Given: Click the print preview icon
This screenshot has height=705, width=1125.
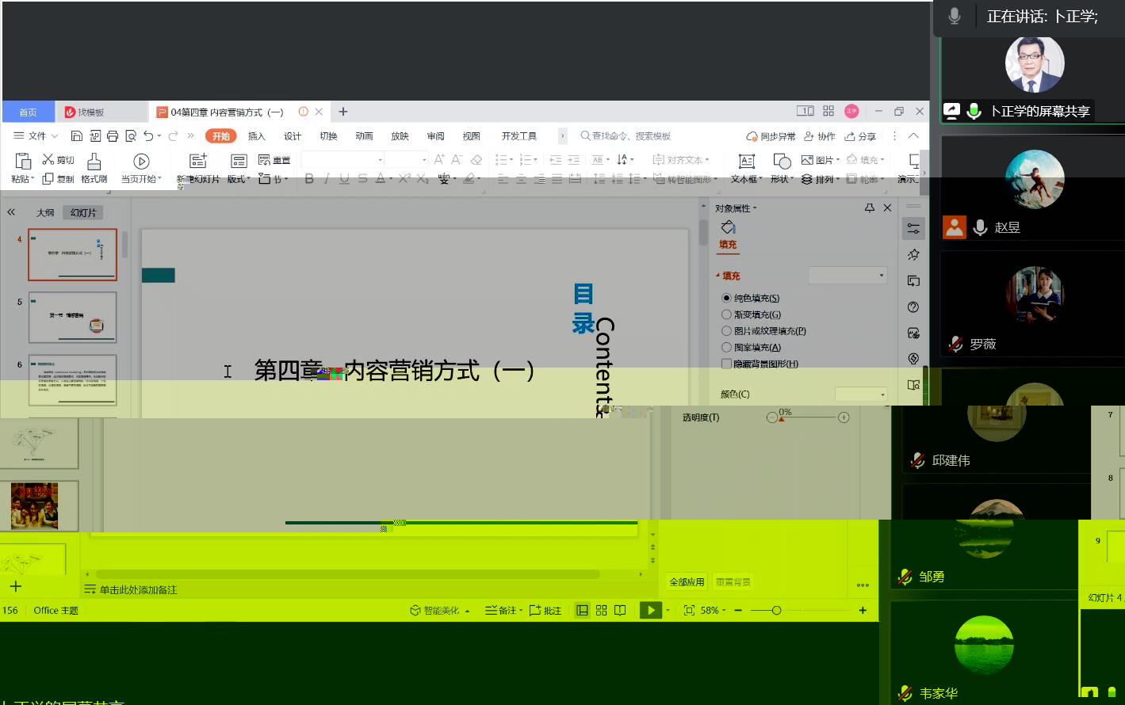Looking at the screenshot, I should 131,136.
